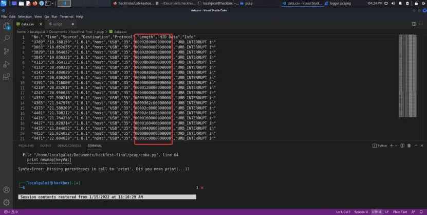Open the Search view in sidebar
This screenshot has height=215, width=427.
6,39
